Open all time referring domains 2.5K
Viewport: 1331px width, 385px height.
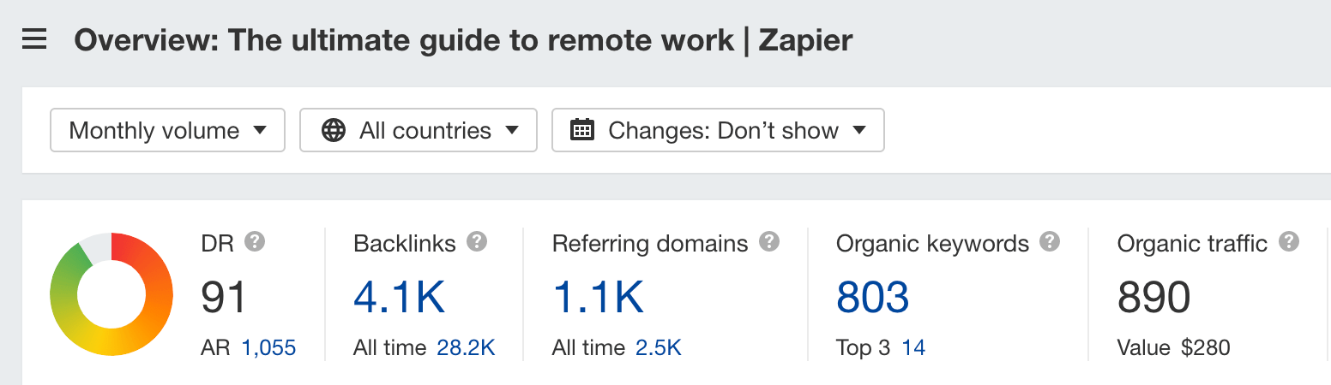pos(659,348)
